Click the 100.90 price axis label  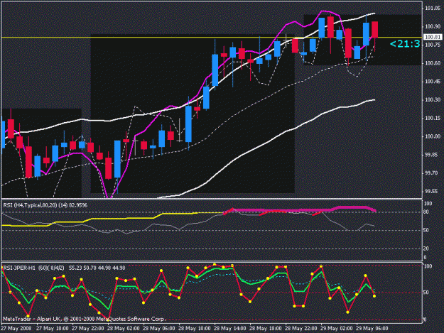pyautogui.click(x=433, y=26)
